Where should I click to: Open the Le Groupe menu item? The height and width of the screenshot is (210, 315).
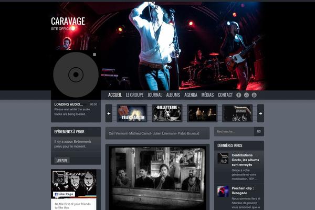coord(134,95)
